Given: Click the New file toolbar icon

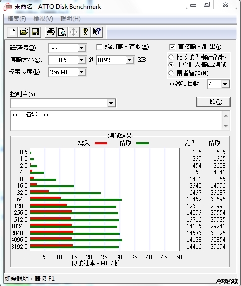Looking at the screenshot, I should [12, 32].
